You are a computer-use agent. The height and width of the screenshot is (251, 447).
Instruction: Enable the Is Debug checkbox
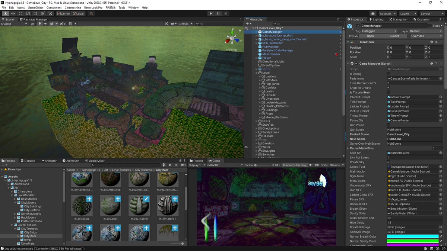click(x=389, y=74)
